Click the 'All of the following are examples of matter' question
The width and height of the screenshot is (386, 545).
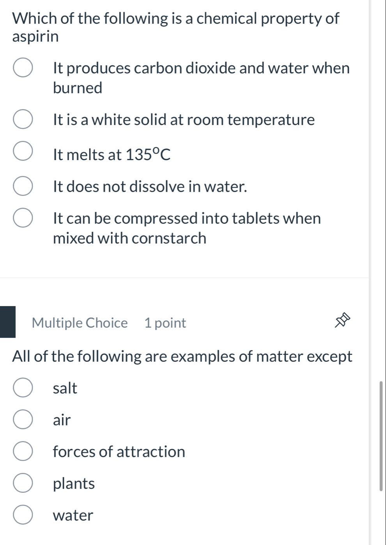182,356
